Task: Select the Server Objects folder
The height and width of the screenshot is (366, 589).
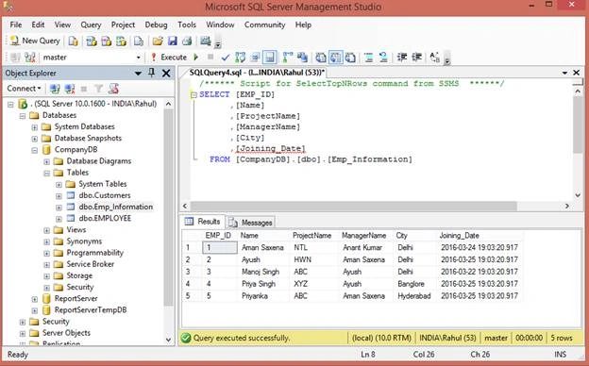Action: [x=66, y=333]
